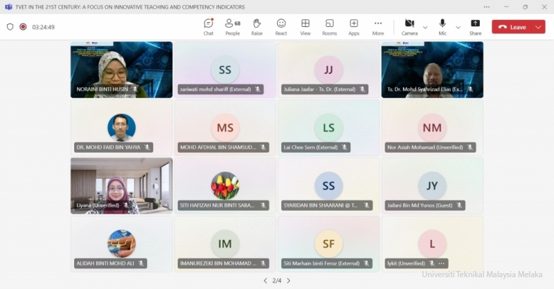Share your screen content

click(x=475, y=27)
